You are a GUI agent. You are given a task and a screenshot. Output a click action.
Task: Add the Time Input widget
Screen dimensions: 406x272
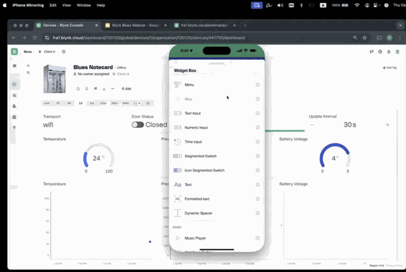pyautogui.click(x=217, y=142)
